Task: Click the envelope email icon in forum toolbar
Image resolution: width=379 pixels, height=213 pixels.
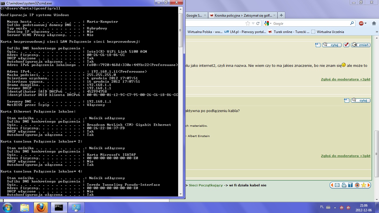Action: [x=337, y=185]
